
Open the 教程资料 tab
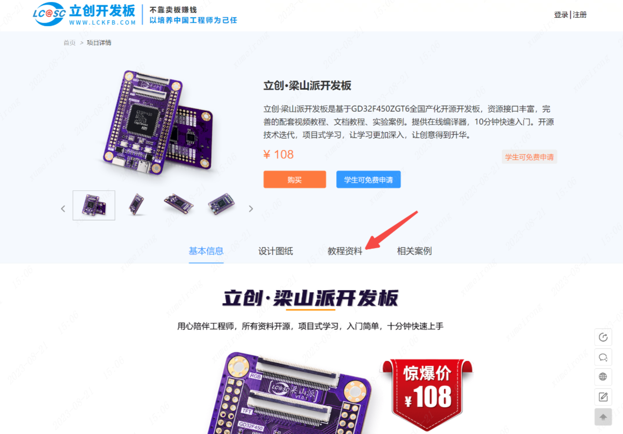click(x=345, y=251)
